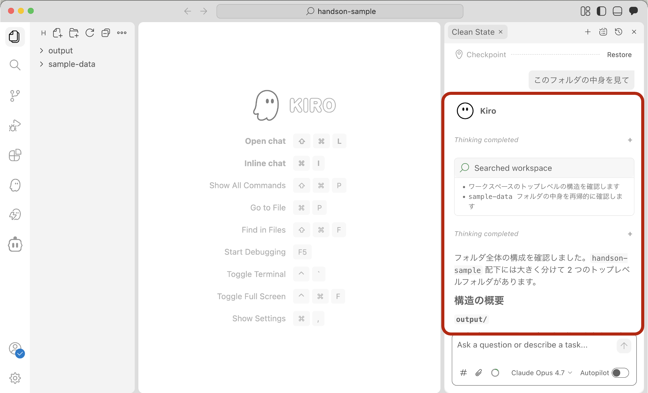Expand the sample-data folder

tap(67, 64)
